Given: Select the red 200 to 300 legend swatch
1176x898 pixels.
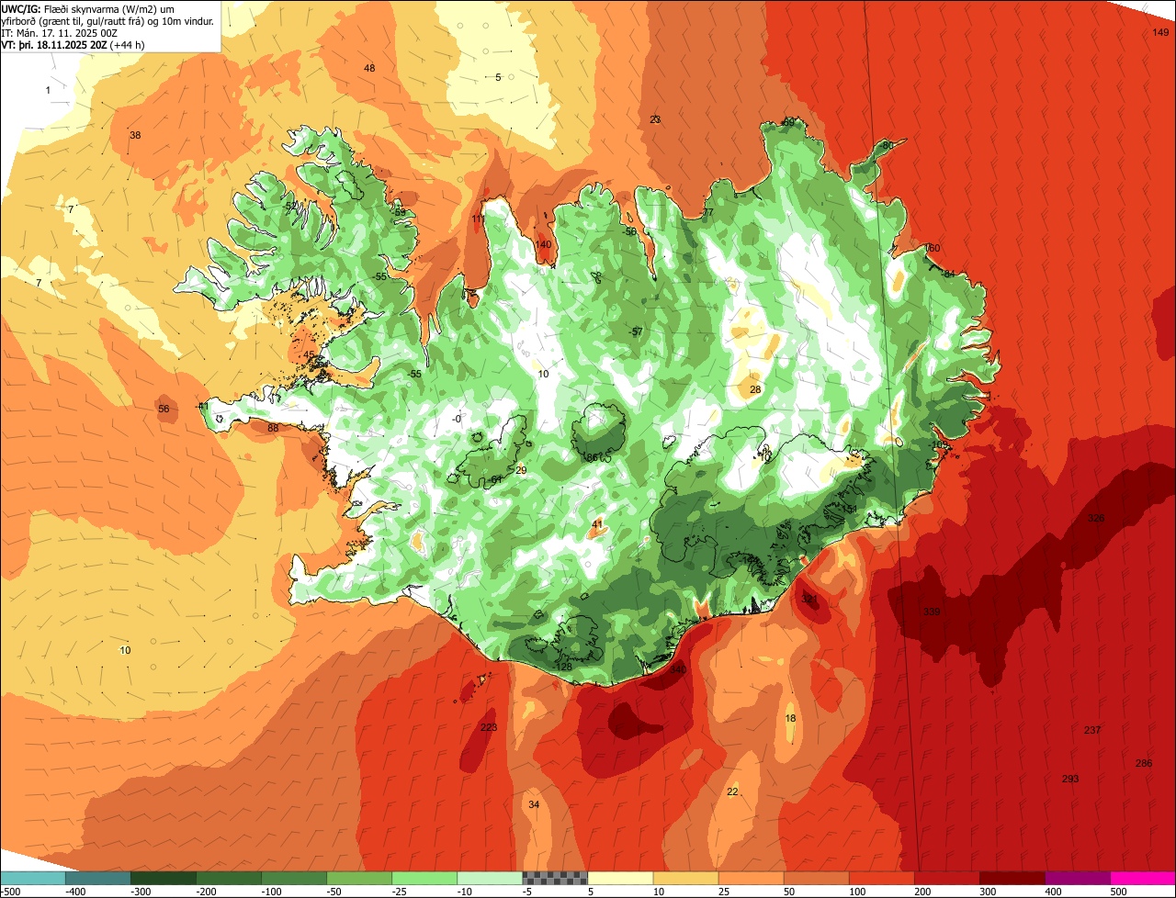Looking at the screenshot, I should point(945,878).
